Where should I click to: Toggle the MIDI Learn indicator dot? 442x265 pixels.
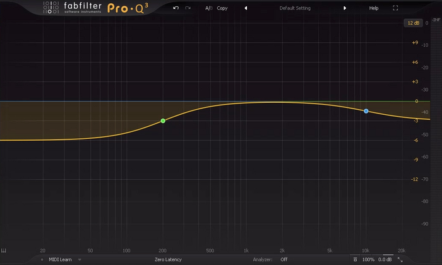42,260
